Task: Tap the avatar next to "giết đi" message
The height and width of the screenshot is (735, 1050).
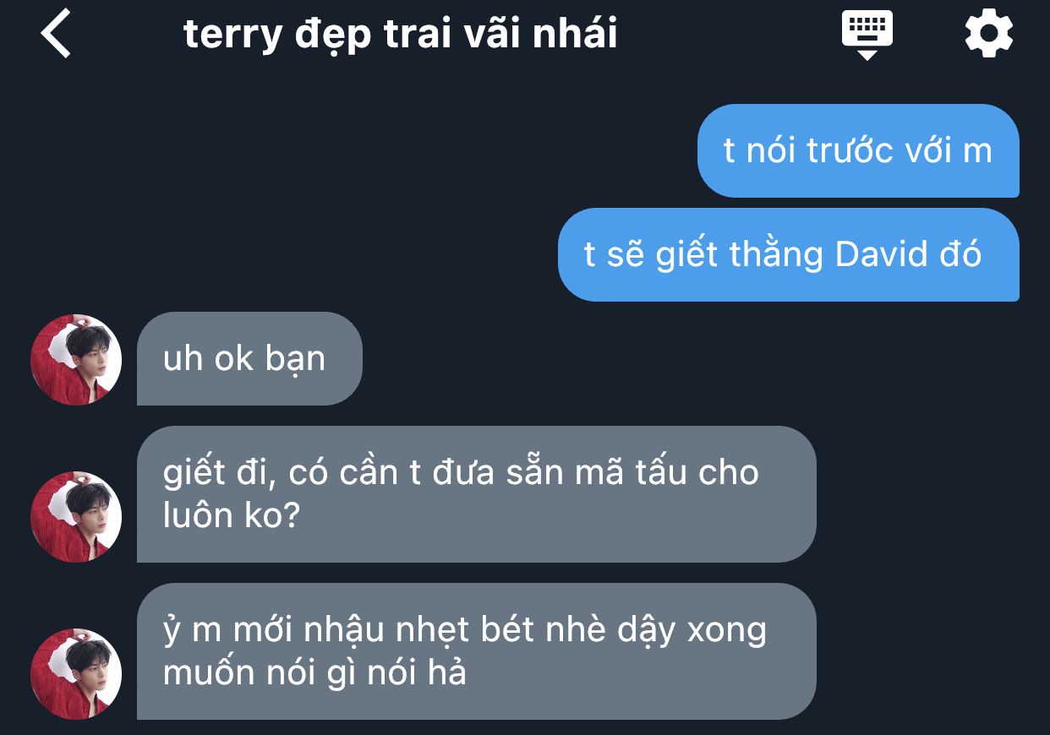Action: [x=76, y=516]
